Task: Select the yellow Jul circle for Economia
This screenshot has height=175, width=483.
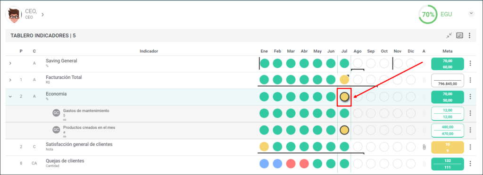Action: [x=344, y=97]
